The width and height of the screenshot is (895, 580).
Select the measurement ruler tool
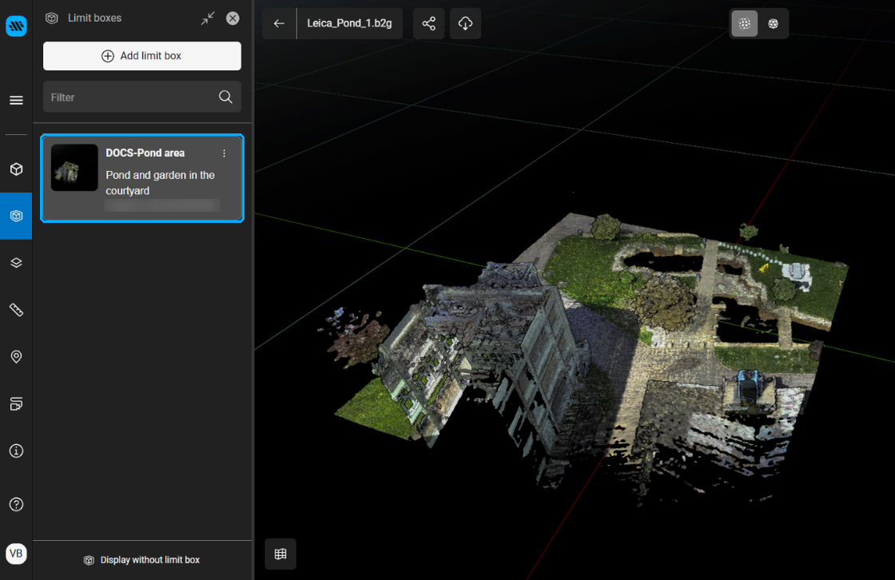pyautogui.click(x=16, y=310)
